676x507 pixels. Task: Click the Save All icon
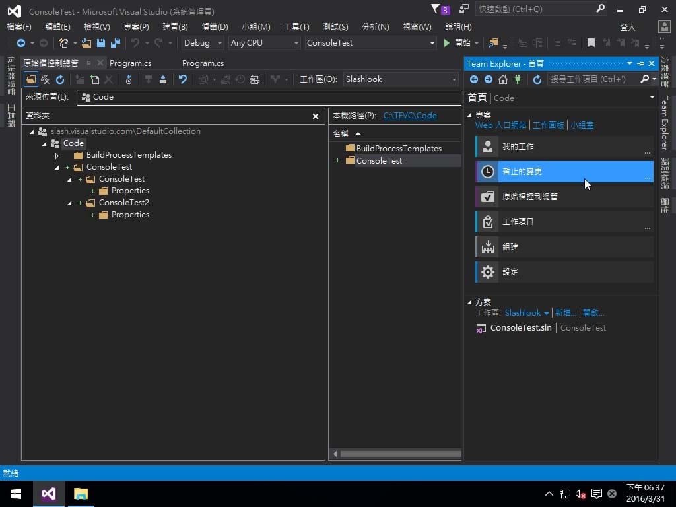click(116, 43)
